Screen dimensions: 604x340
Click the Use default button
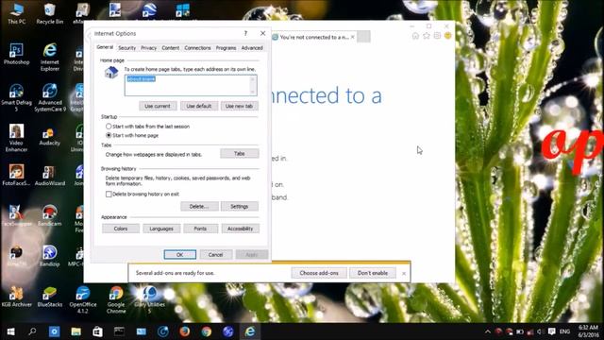click(199, 106)
